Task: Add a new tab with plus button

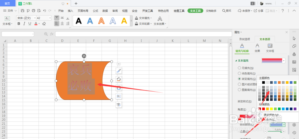Action: point(76,3)
